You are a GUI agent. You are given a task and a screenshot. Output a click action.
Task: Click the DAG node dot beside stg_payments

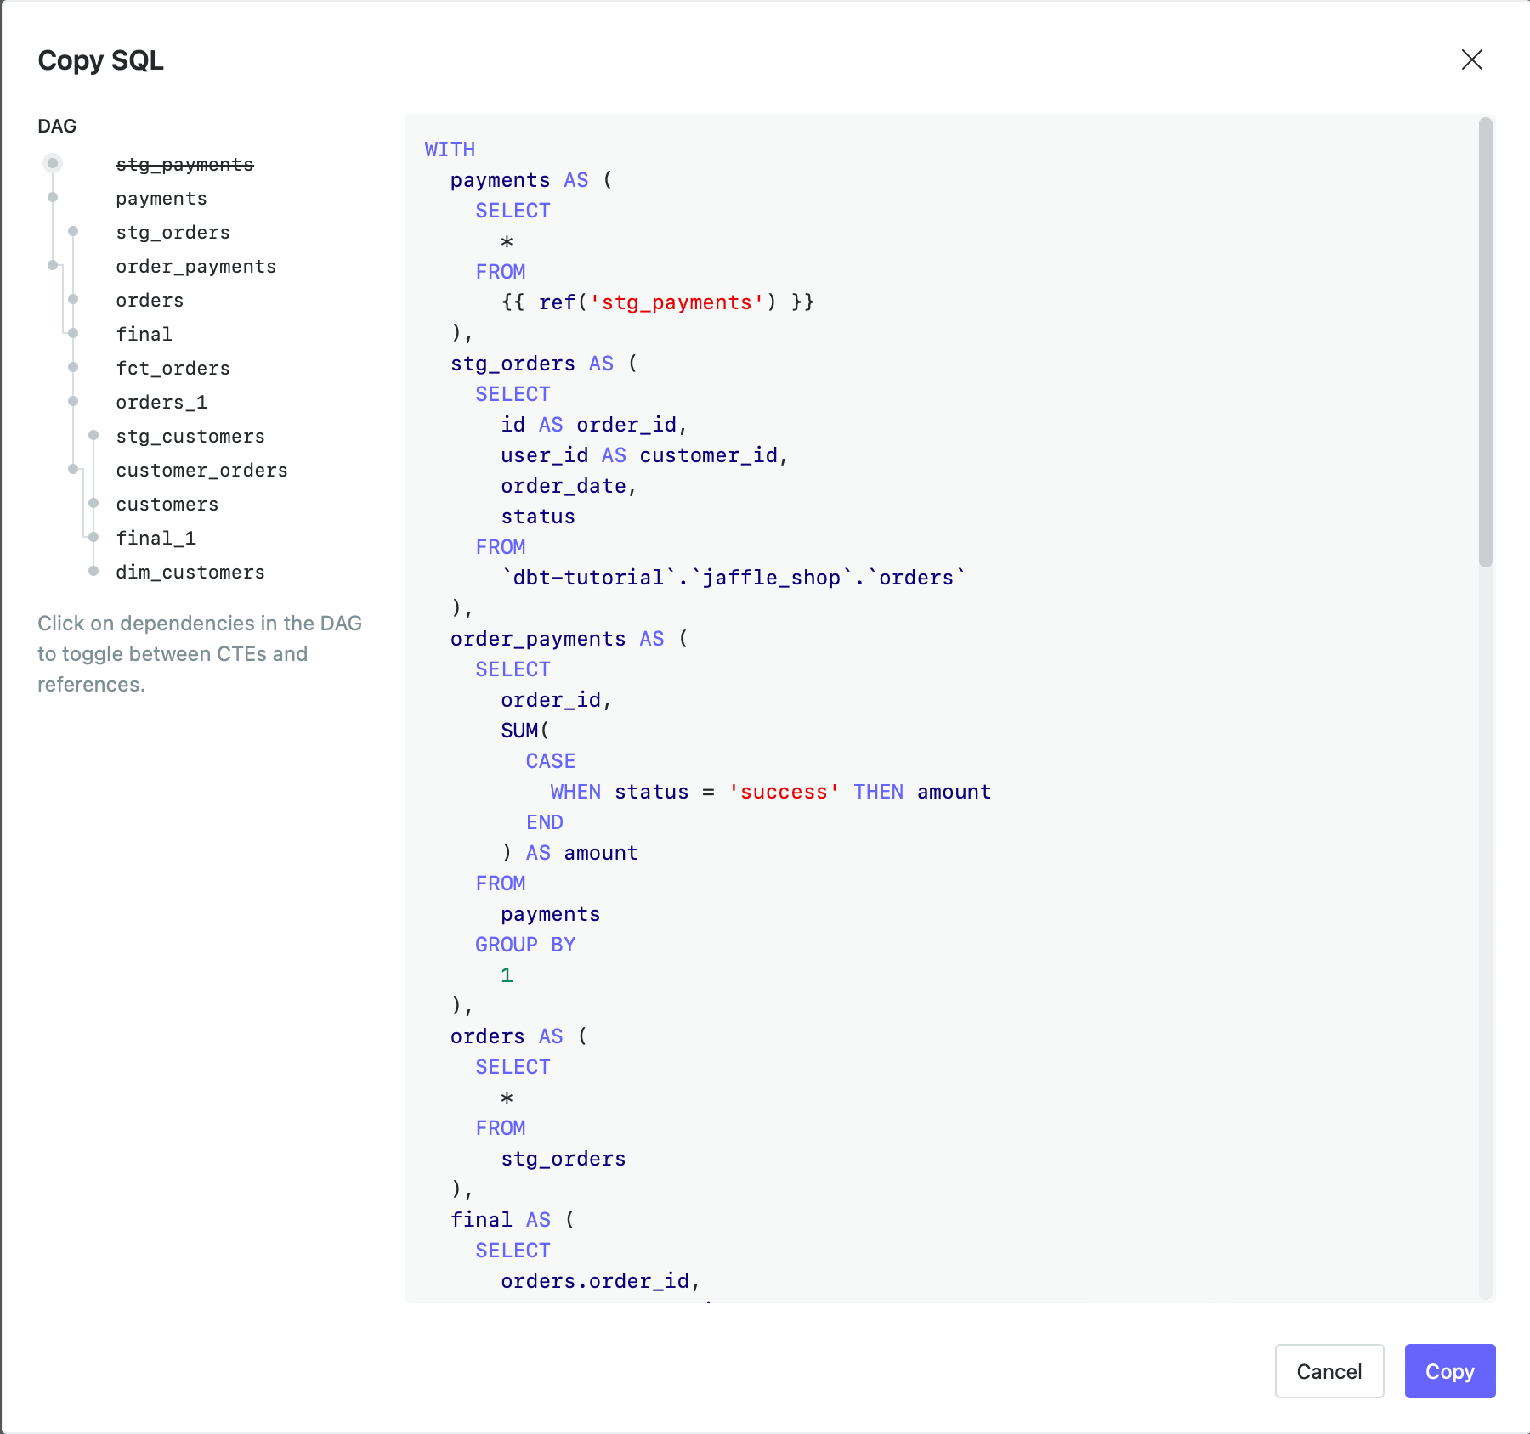[54, 161]
